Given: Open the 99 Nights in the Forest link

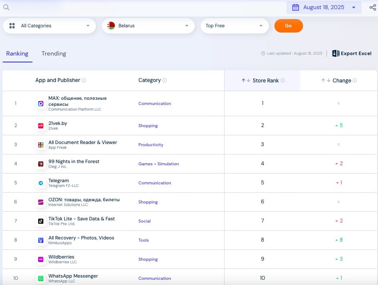Looking at the screenshot, I should coord(74,161).
